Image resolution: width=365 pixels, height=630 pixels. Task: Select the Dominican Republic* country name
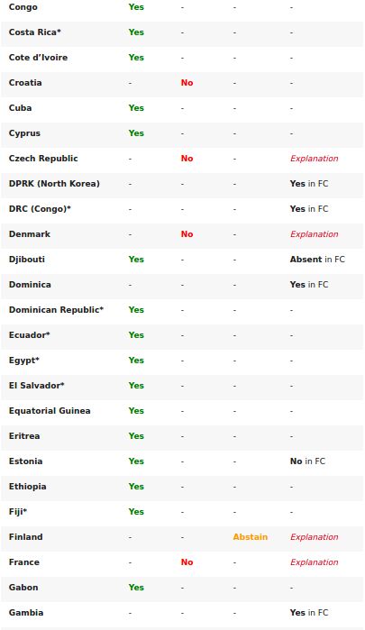[56, 310]
